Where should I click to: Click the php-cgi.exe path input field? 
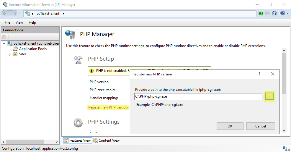click(x=198, y=97)
